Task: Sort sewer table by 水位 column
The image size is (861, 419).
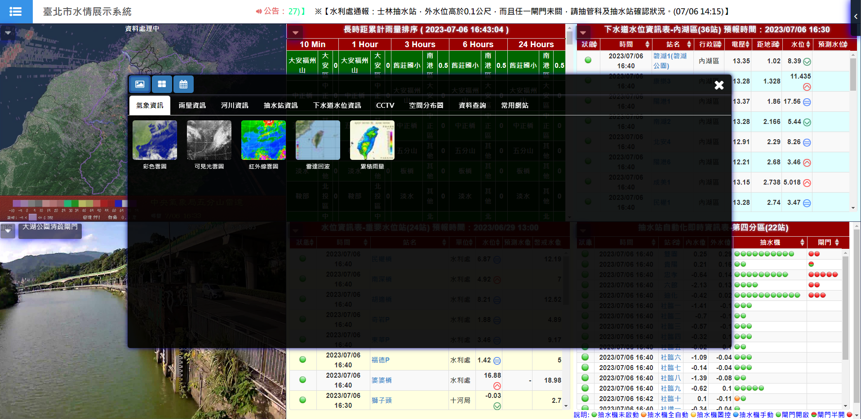Action: tap(798, 44)
